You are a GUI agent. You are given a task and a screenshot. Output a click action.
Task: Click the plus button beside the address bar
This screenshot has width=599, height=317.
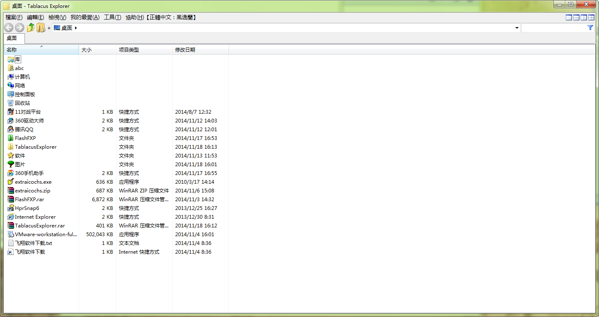49,28
